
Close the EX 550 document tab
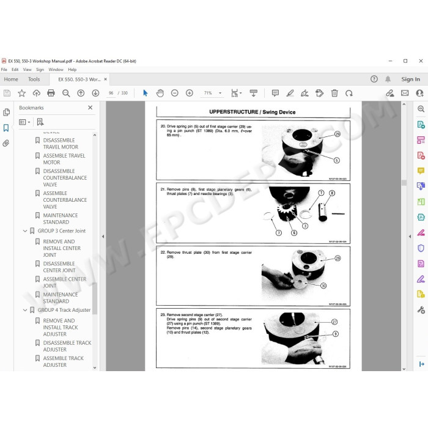pos(105,79)
